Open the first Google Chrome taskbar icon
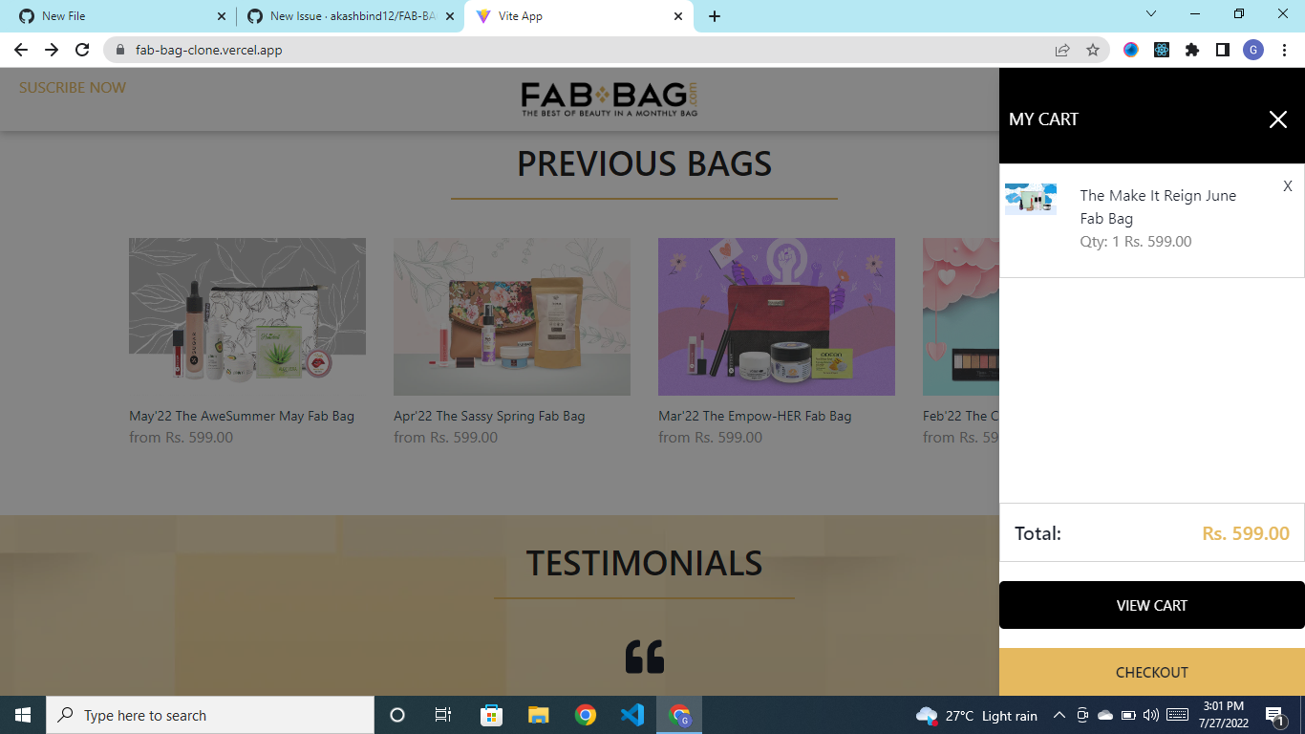1305x734 pixels. 586,715
